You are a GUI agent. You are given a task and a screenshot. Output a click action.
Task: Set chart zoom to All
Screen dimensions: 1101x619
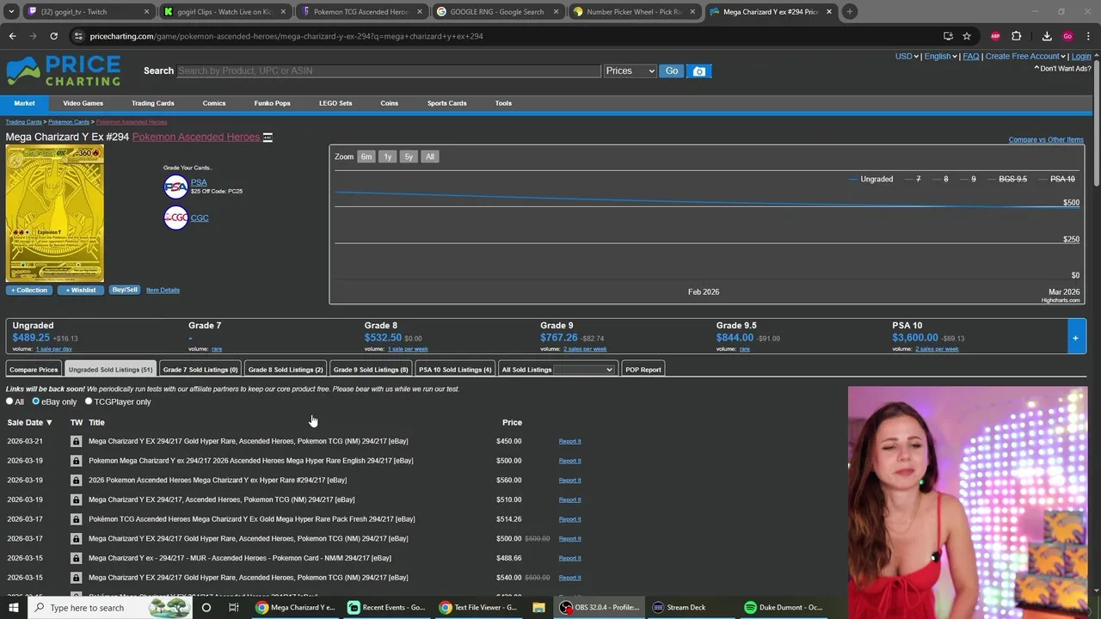point(429,156)
